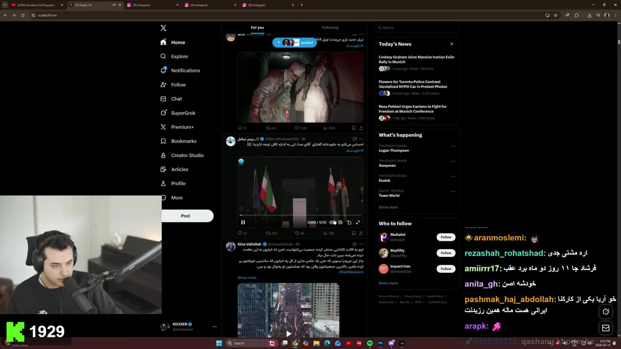Switch to the For you tab

click(257, 28)
